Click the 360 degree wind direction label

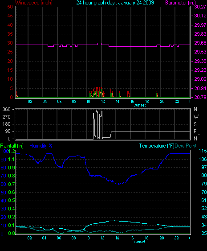pos(6,109)
